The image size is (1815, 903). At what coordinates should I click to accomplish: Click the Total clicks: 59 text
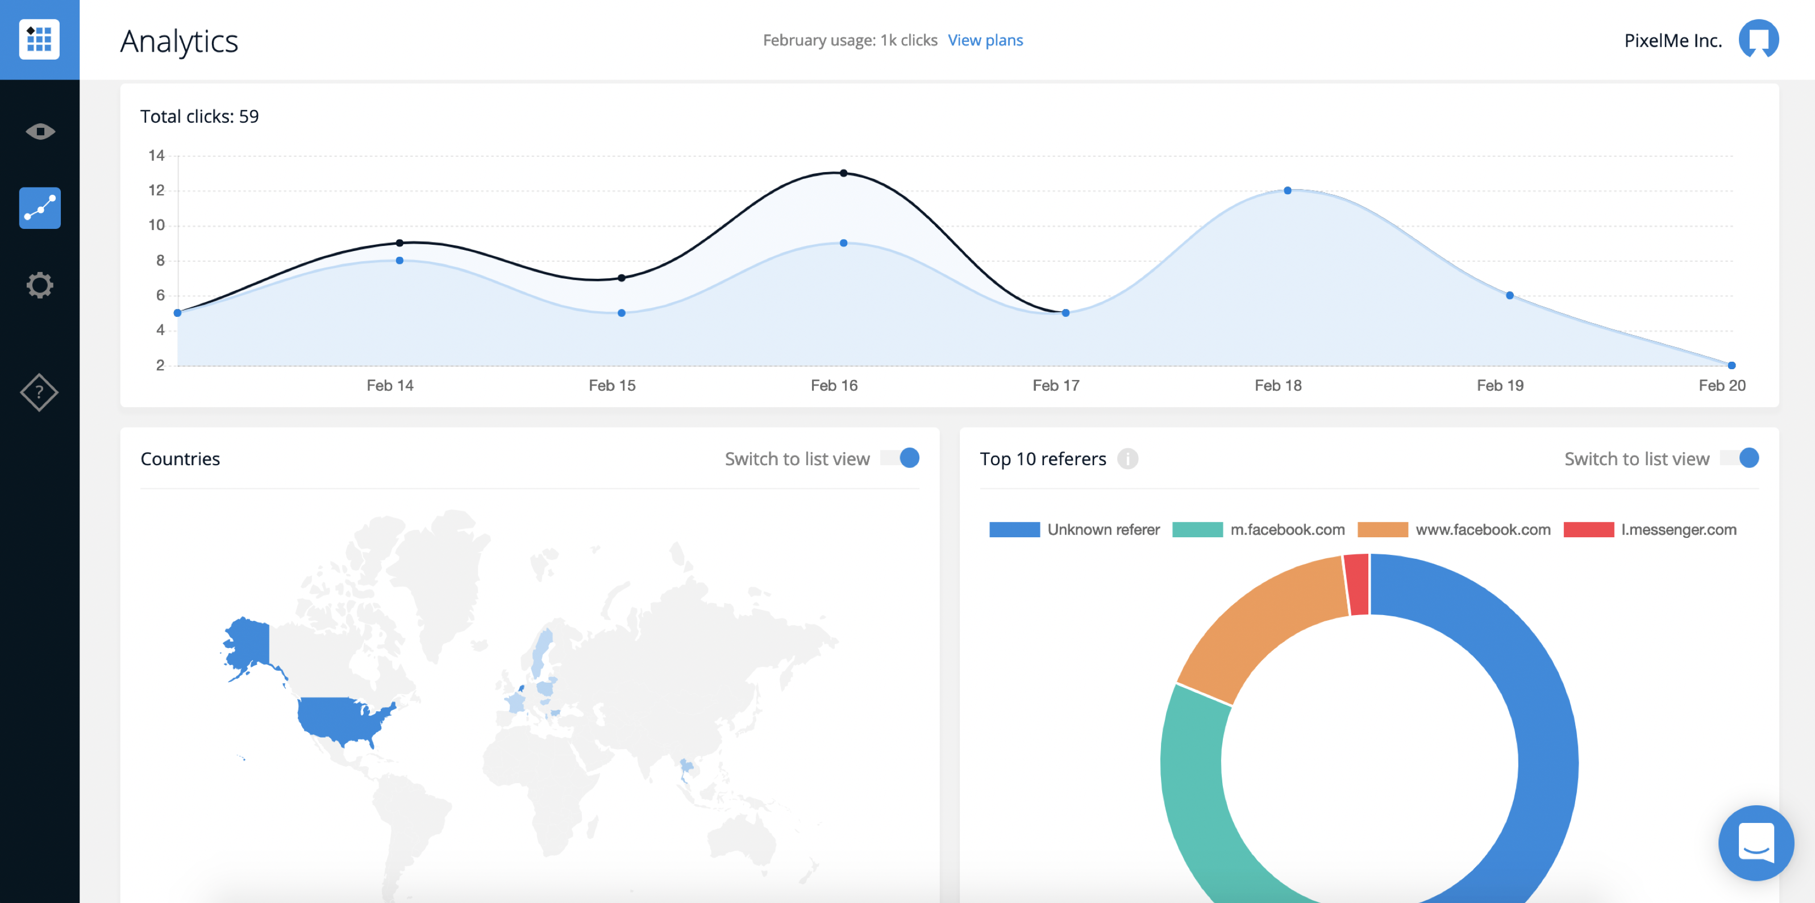click(x=199, y=116)
